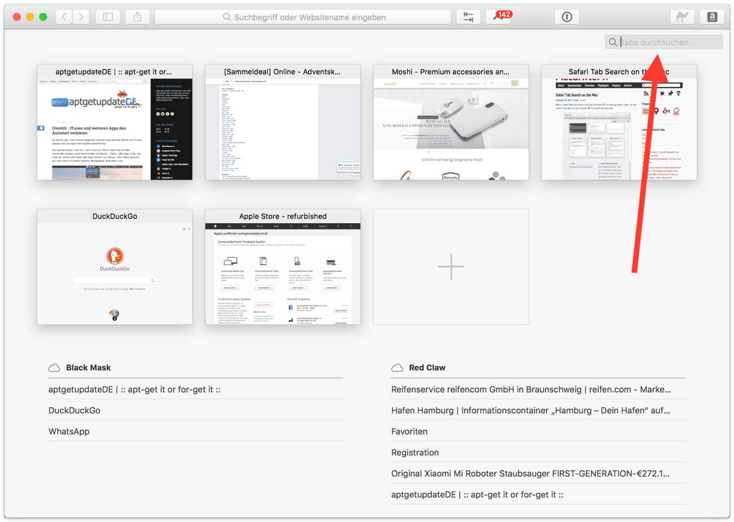Select the Black Mask device heading
The height and width of the screenshot is (522, 734).
point(89,368)
